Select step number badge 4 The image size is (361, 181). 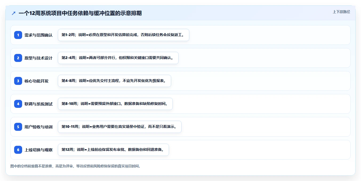[18, 104]
